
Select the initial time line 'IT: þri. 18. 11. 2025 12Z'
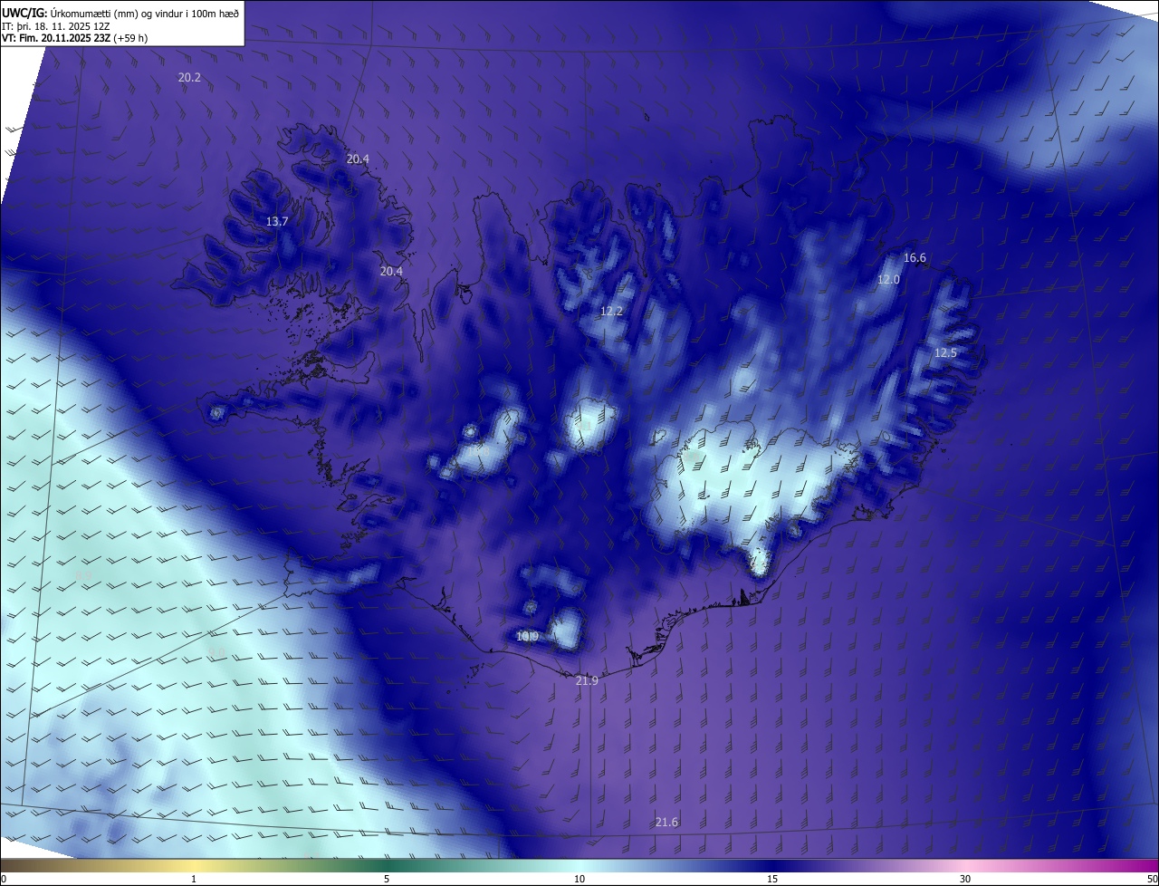56,25
